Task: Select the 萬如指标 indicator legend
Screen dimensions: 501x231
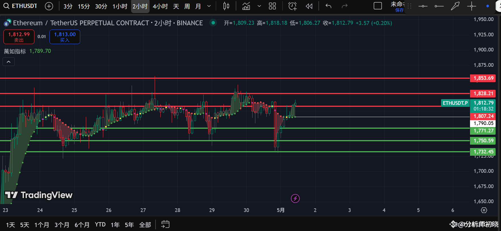Action: coord(15,51)
